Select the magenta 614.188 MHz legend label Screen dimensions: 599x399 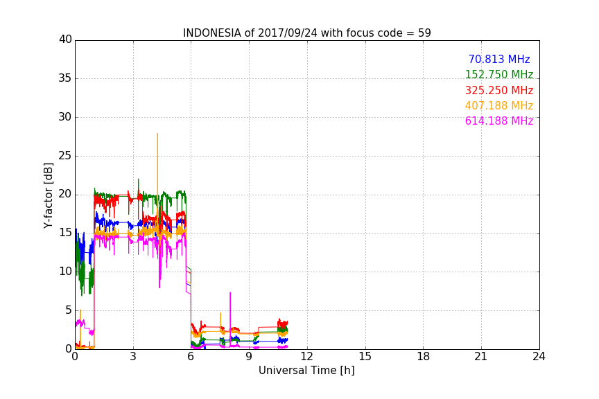tap(499, 121)
